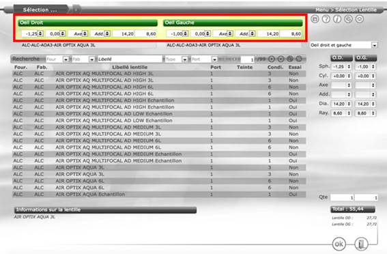The width and height of the screenshot is (387, 254).
Task: Select the Sélection tab
Action: pos(40,10)
